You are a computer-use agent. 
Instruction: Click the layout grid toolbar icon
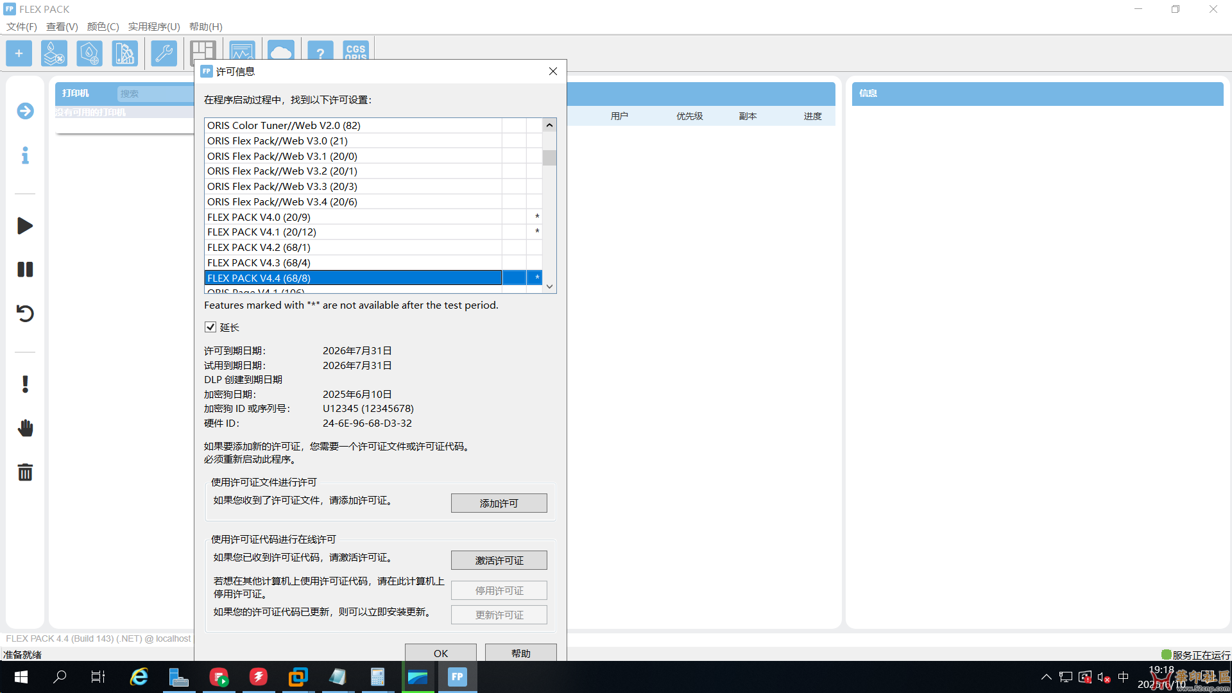coord(203,52)
